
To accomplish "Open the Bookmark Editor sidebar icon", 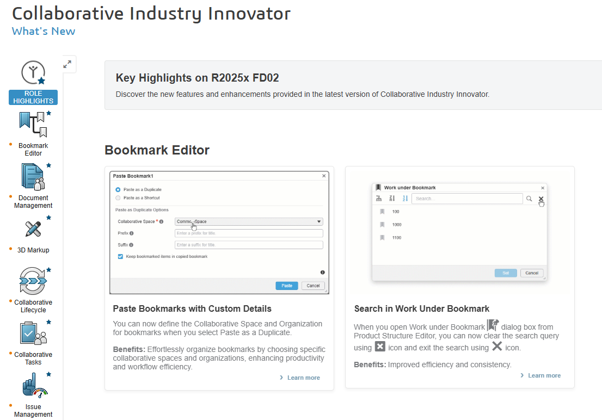I will click(33, 124).
